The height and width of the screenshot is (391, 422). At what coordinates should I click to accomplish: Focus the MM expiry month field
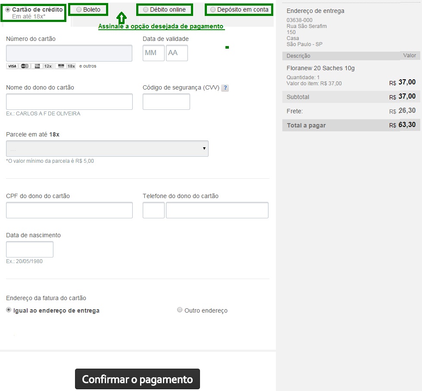(153, 53)
